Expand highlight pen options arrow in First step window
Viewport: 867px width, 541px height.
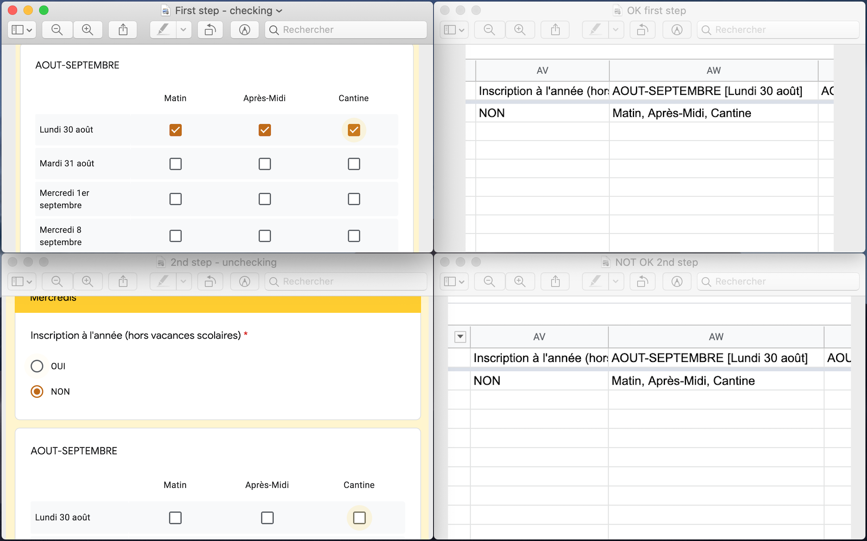point(183,30)
